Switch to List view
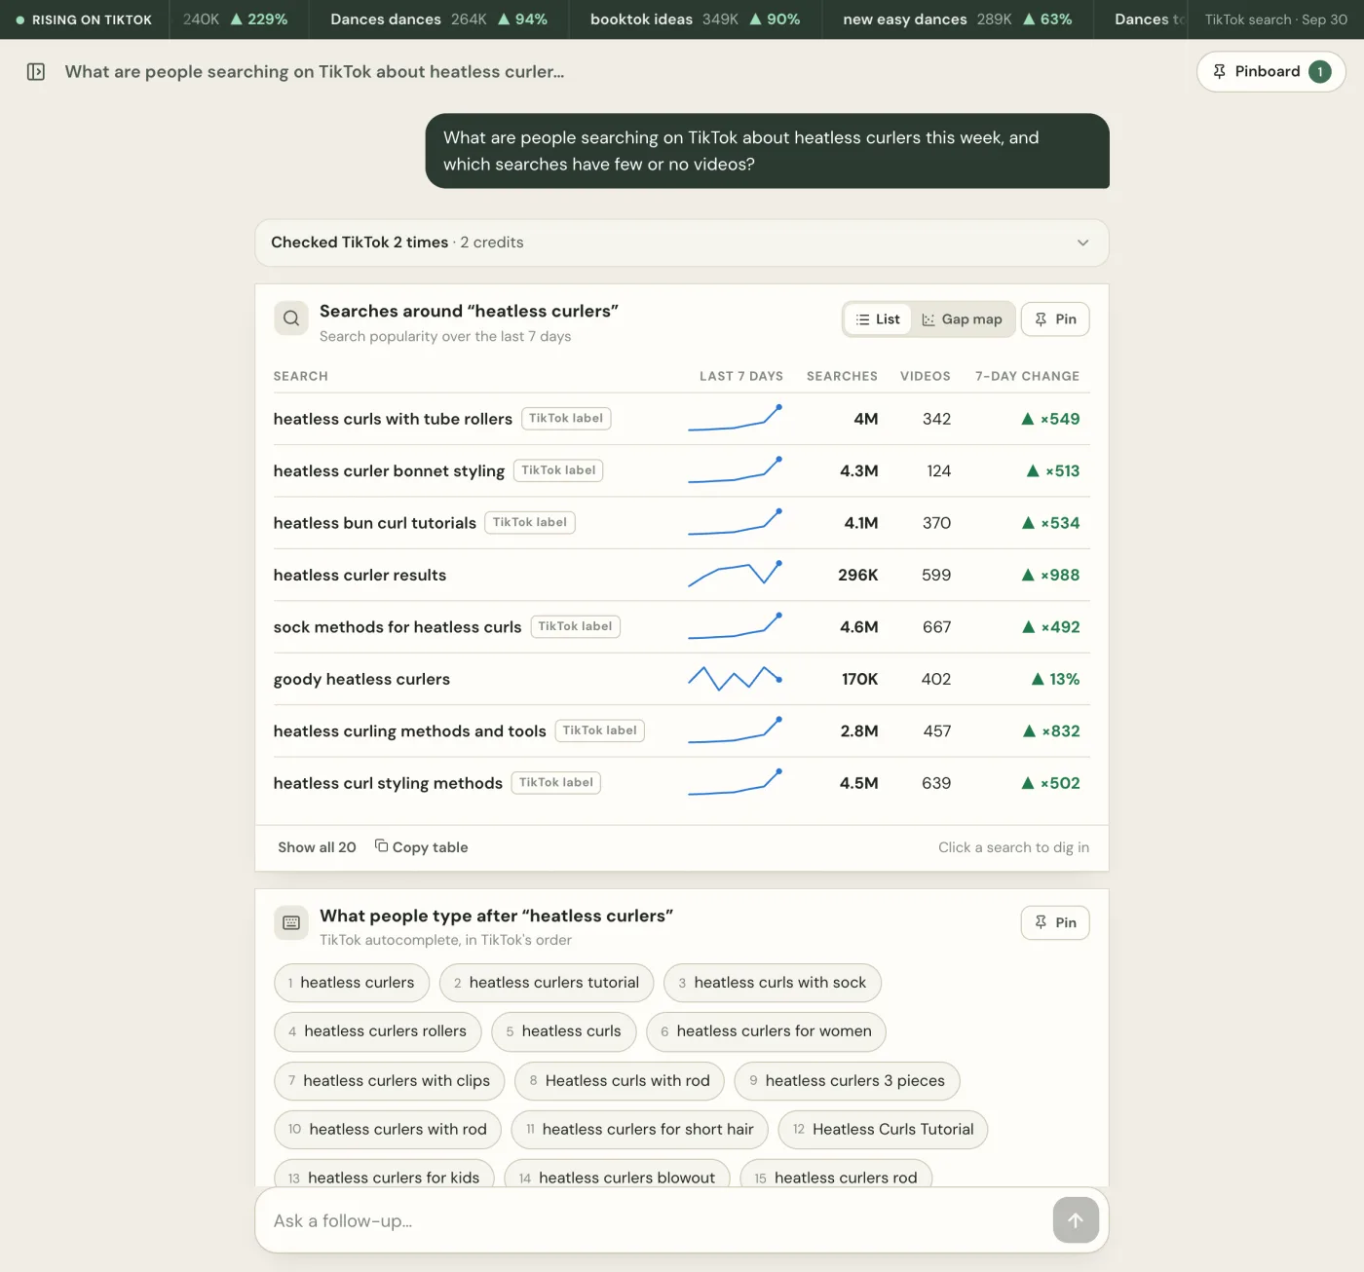The height and width of the screenshot is (1272, 1364). [x=878, y=319]
